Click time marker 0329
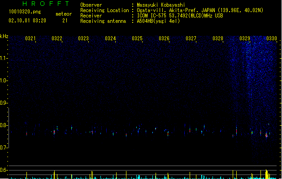The height and width of the screenshot is (179, 282). coord(245,38)
